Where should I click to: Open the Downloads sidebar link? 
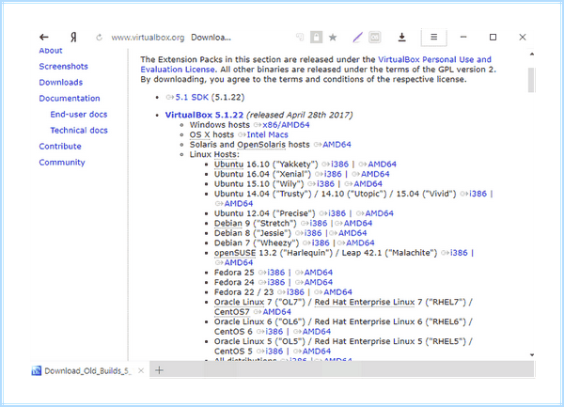point(61,83)
